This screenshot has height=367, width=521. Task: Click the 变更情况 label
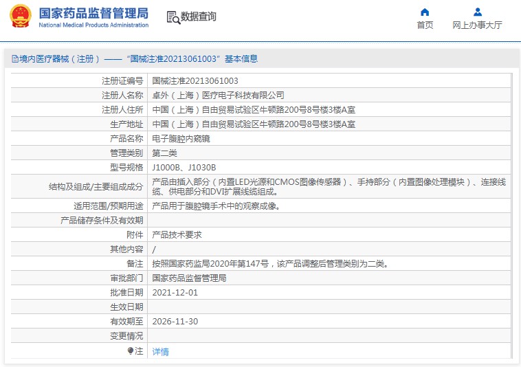(126, 336)
